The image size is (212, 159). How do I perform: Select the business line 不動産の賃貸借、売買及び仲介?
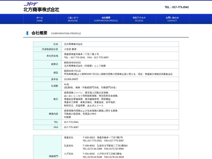tap(80, 114)
